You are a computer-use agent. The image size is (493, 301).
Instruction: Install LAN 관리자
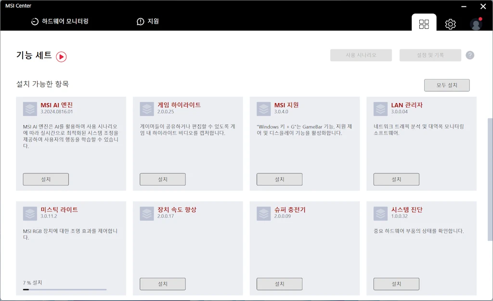tap(396, 179)
